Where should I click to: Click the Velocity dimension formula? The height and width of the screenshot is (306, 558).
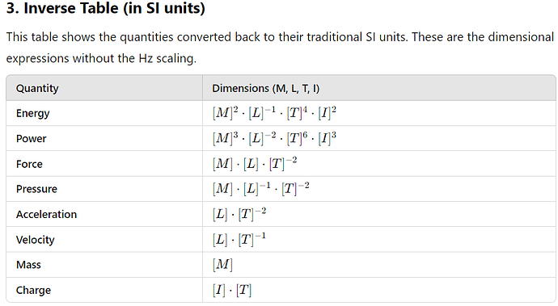tap(239, 240)
